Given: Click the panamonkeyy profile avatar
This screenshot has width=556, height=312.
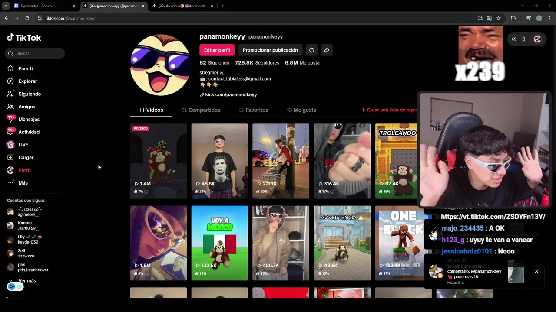Looking at the screenshot, I should [x=160, y=65].
